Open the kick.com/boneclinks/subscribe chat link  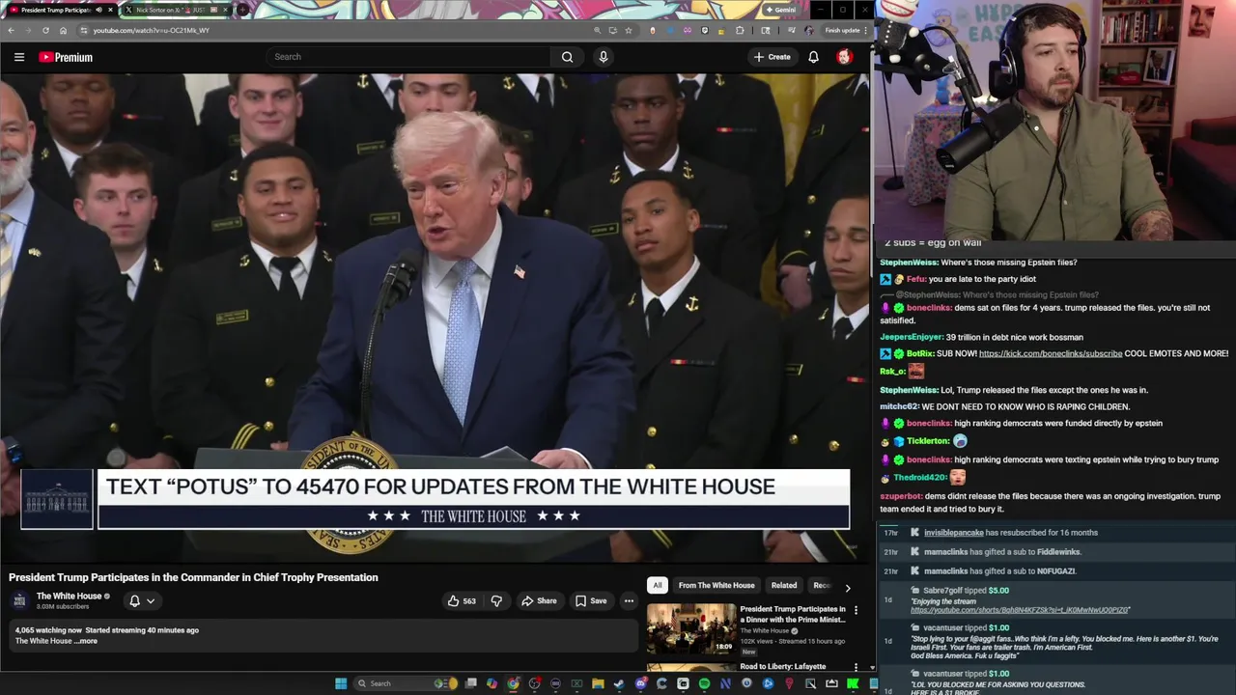[1051, 353]
